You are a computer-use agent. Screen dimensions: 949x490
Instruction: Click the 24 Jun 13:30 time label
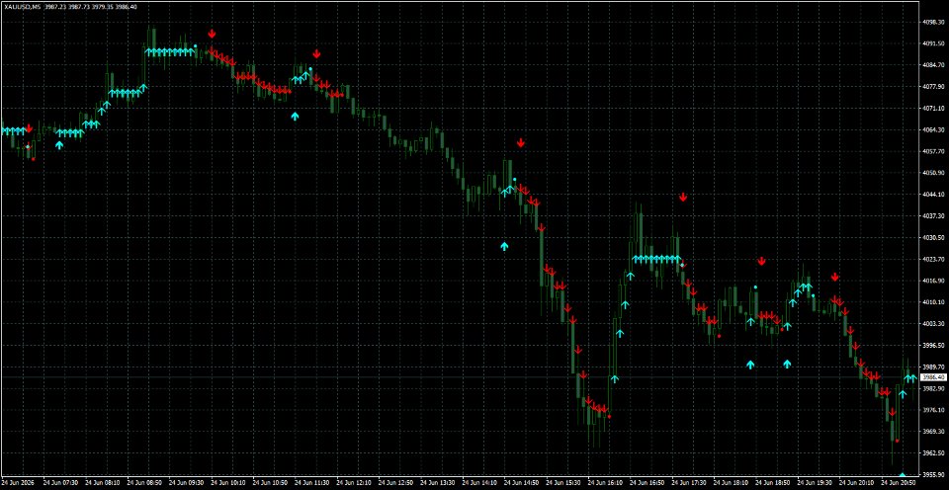438,483
